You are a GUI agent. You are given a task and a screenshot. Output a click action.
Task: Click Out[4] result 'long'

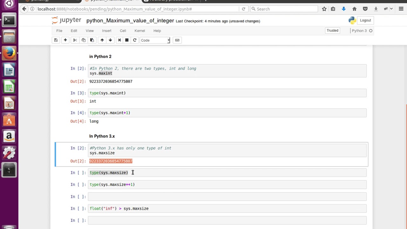(x=94, y=121)
